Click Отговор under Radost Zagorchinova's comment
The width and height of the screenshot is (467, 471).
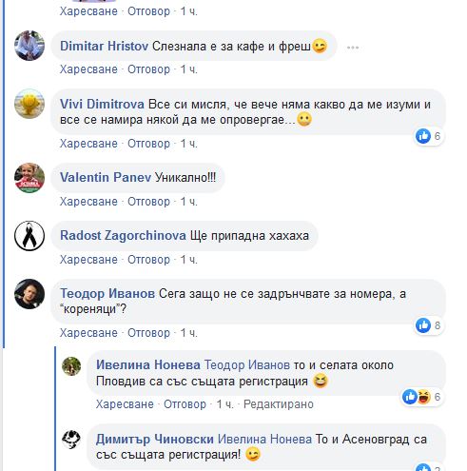coord(148,260)
